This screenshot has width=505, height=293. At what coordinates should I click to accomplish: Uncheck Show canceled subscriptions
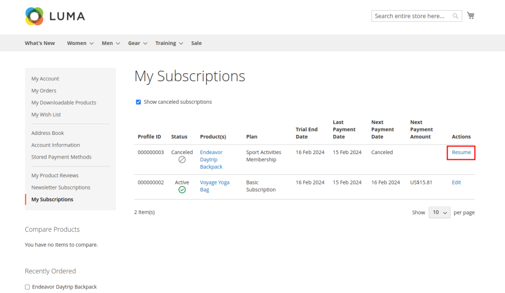(138, 102)
